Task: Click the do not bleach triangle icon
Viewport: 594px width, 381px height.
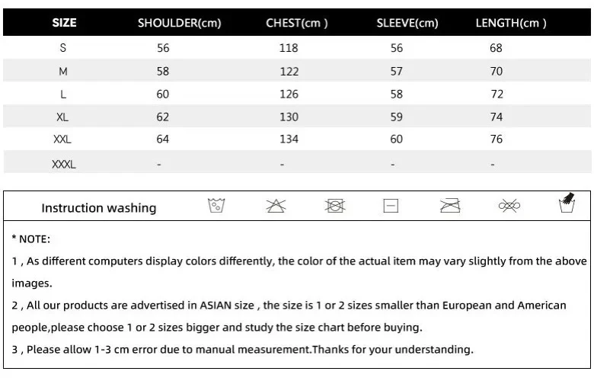Action: [x=275, y=206]
